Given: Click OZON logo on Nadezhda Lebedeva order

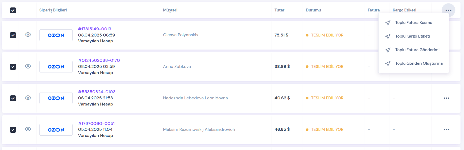Looking at the screenshot, I should point(56,98).
